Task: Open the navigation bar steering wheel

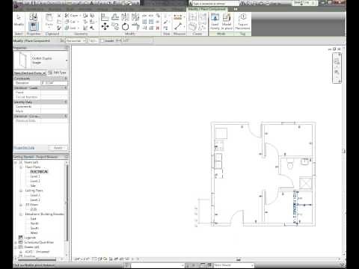Action: pos(337,61)
